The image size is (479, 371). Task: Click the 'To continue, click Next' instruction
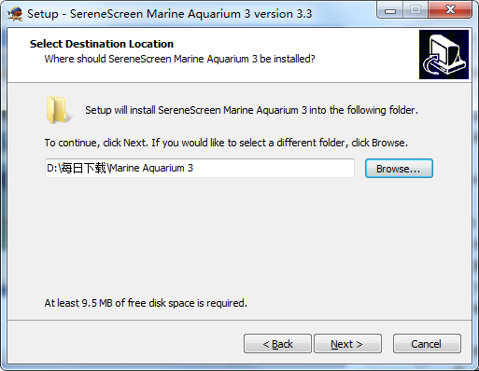coord(226,143)
